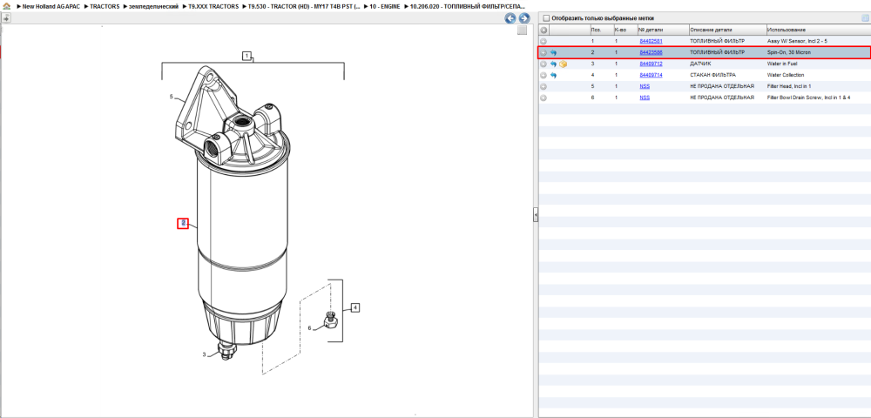Select the Water in Fuel cell
The width and height of the screenshot is (871, 418).
pos(782,64)
